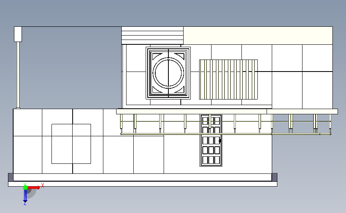Click the green Y axis dot on the triad

25,187
